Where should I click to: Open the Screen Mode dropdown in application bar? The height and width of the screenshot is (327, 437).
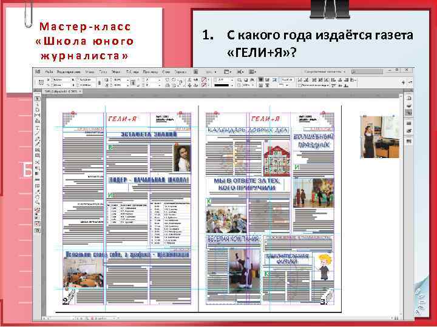coord(240,71)
